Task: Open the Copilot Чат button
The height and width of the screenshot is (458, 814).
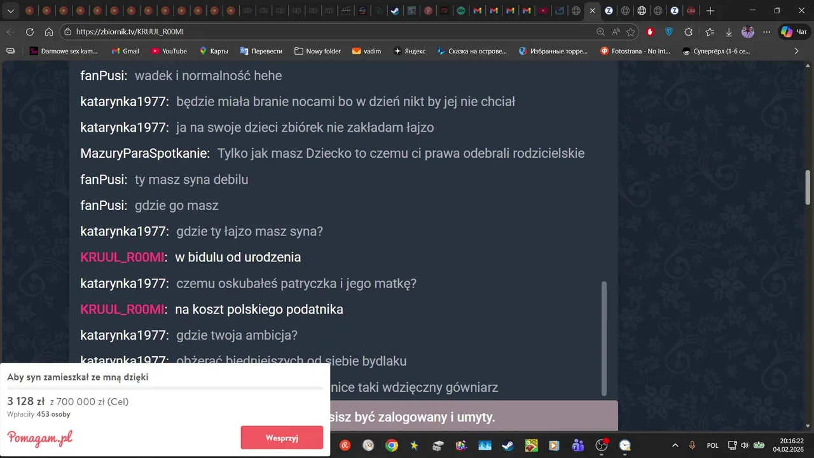Action: pos(794,32)
